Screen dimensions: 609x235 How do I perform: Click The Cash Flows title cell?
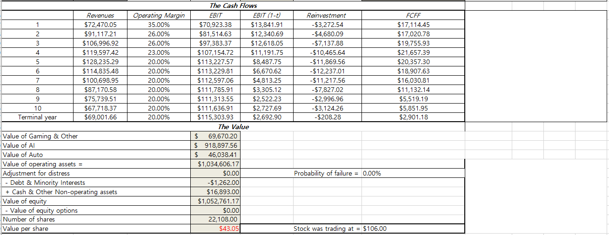[x=233, y=6]
